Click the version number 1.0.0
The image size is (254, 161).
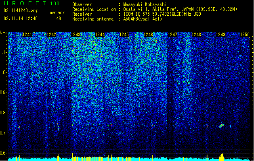tap(55, 4)
